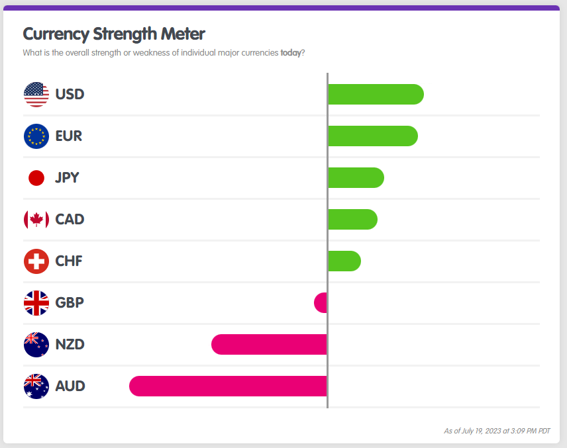Viewport: 567px width, 448px height.
Task: Click the AUD Australia flag icon
Action: pos(36,386)
